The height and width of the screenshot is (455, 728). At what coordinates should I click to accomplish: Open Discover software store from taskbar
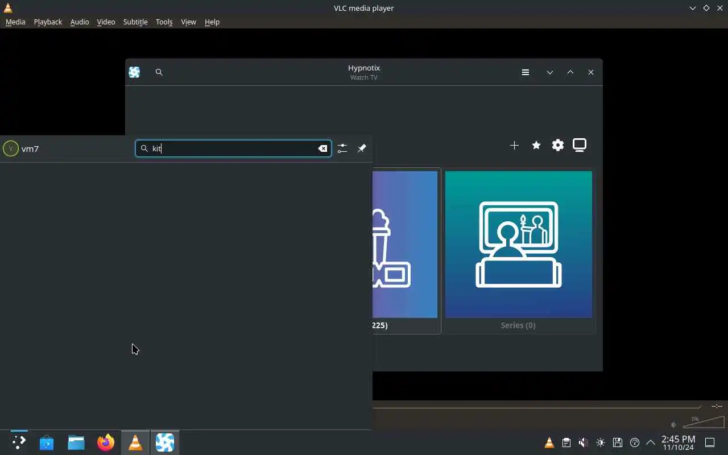47,442
